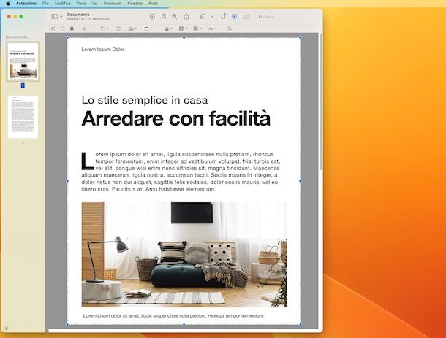Open the Aa text style menu
The image size is (446, 338).
[213, 28]
